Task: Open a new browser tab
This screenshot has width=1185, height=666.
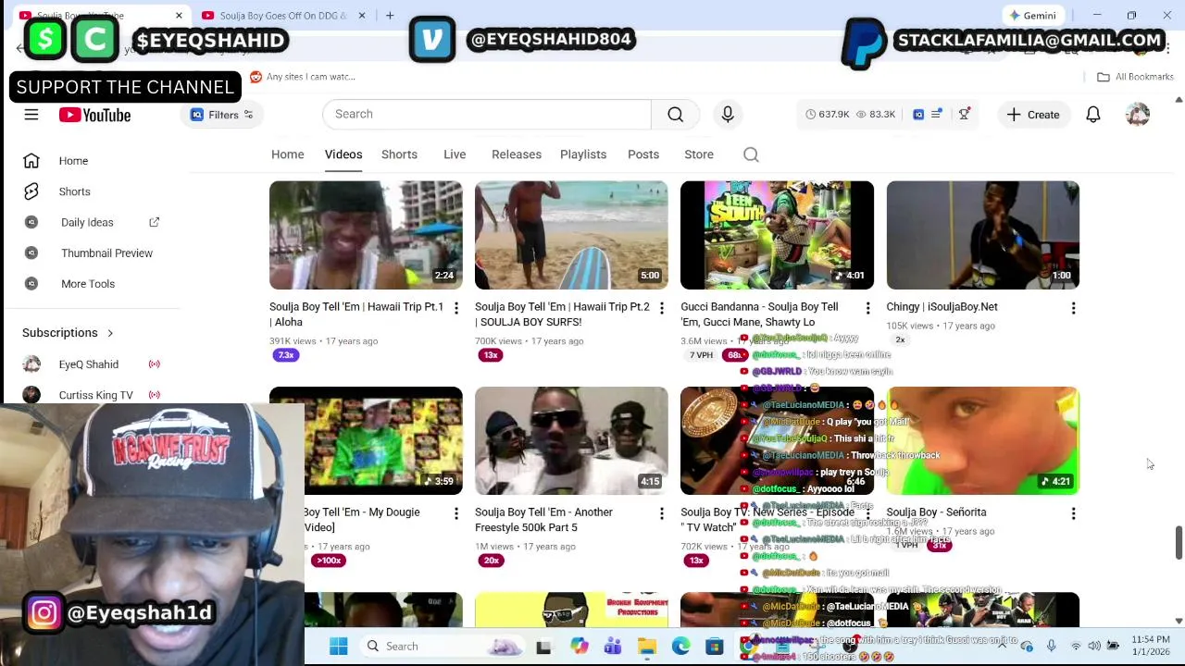Action: click(x=390, y=16)
